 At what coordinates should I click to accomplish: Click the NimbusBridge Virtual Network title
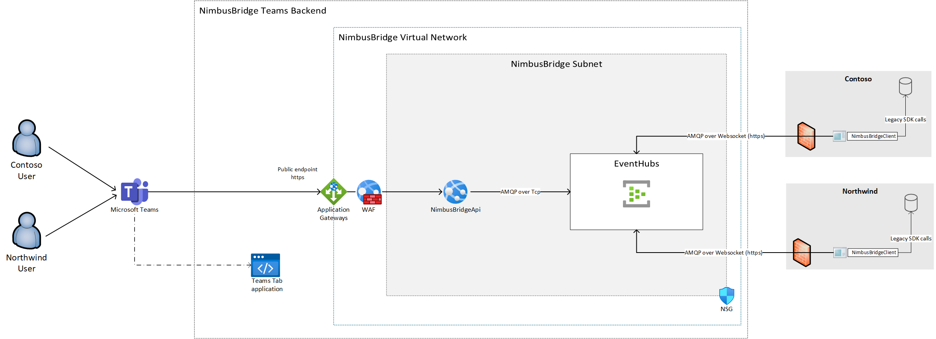click(x=402, y=37)
